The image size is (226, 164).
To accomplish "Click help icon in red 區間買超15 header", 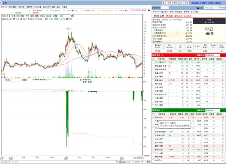I will (195, 55).
